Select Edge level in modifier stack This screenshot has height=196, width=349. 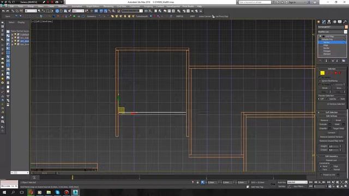(x=326, y=45)
